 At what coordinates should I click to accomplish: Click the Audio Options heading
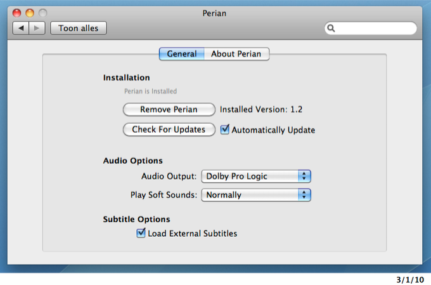click(132, 161)
